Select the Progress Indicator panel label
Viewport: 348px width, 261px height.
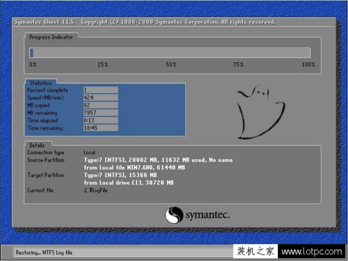pyautogui.click(x=51, y=37)
